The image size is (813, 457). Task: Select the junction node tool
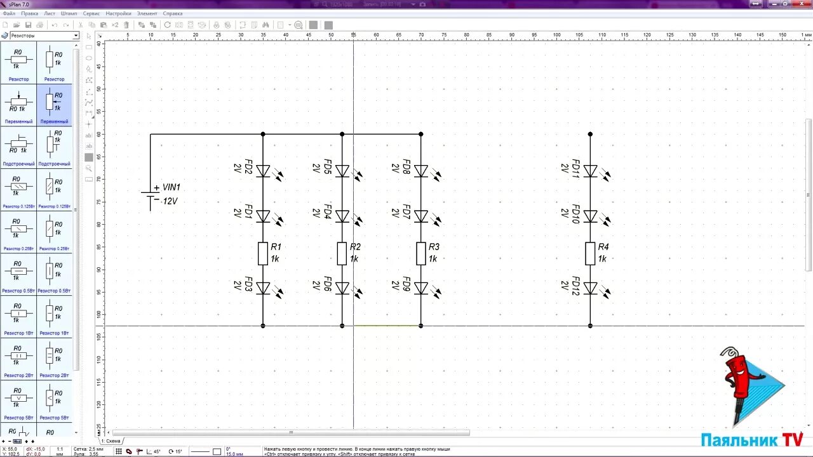(89, 124)
